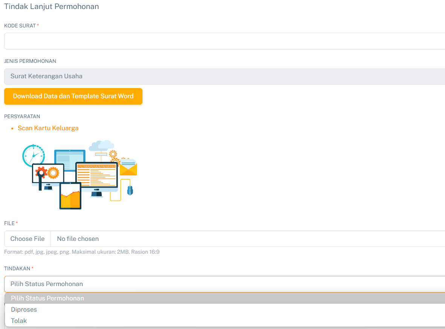The width and height of the screenshot is (445, 329).
Task: Click the blue computer mouse graphic
Action: (x=130, y=190)
